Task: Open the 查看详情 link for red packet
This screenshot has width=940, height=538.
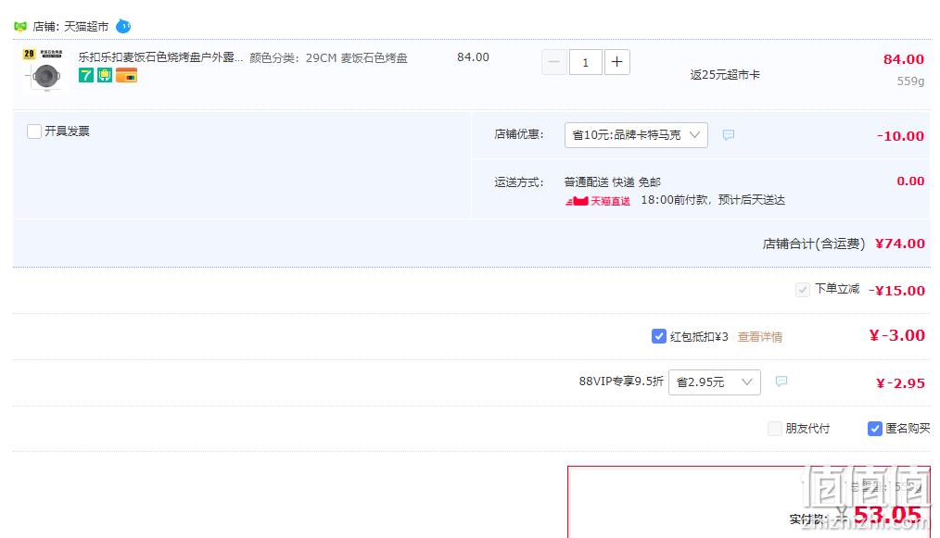Action: pos(759,337)
